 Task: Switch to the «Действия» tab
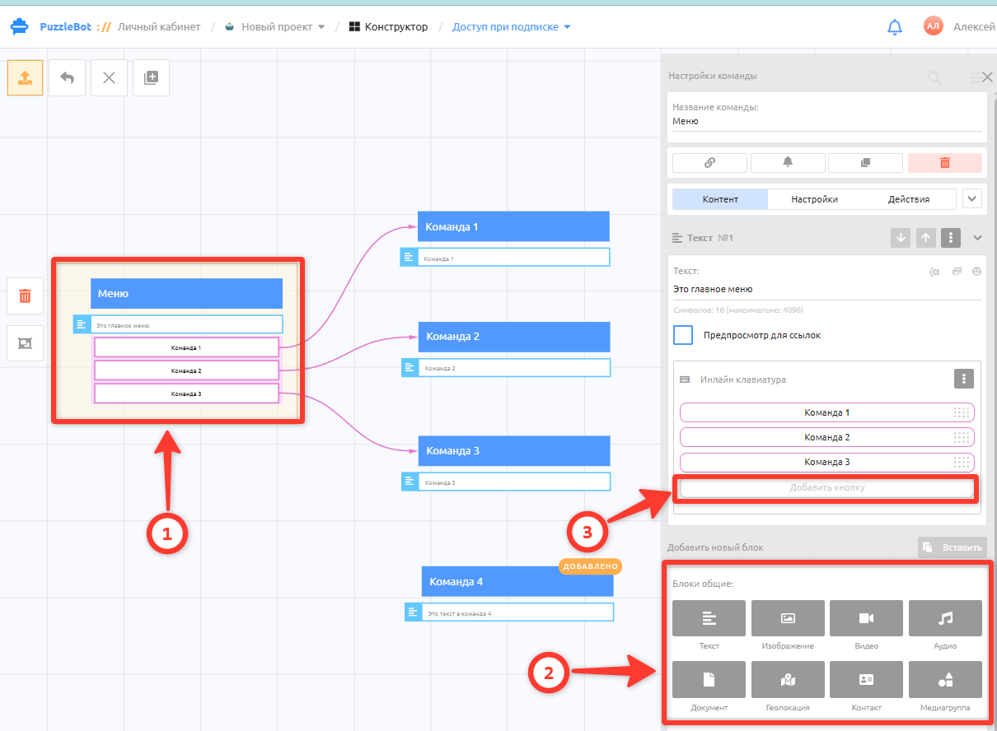909,199
